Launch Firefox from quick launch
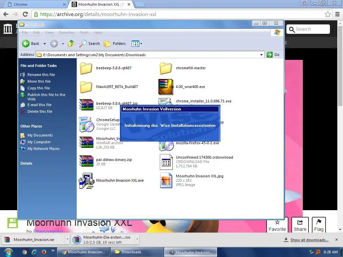Viewport: 343px width, 257px height. [x=44, y=252]
